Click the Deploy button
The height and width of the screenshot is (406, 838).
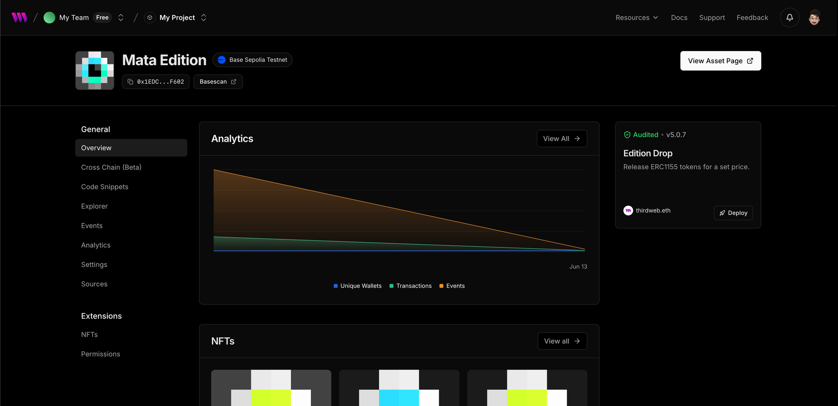[x=733, y=213]
